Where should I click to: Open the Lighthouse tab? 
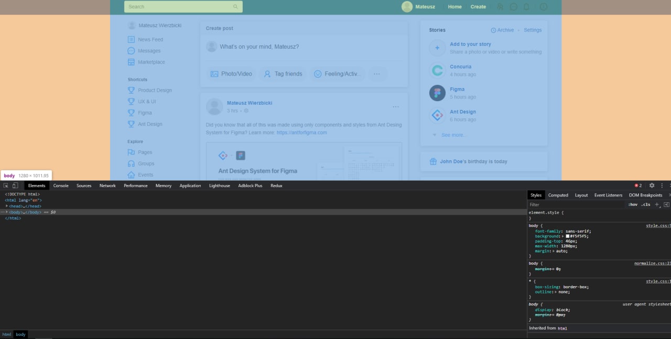tap(220, 185)
